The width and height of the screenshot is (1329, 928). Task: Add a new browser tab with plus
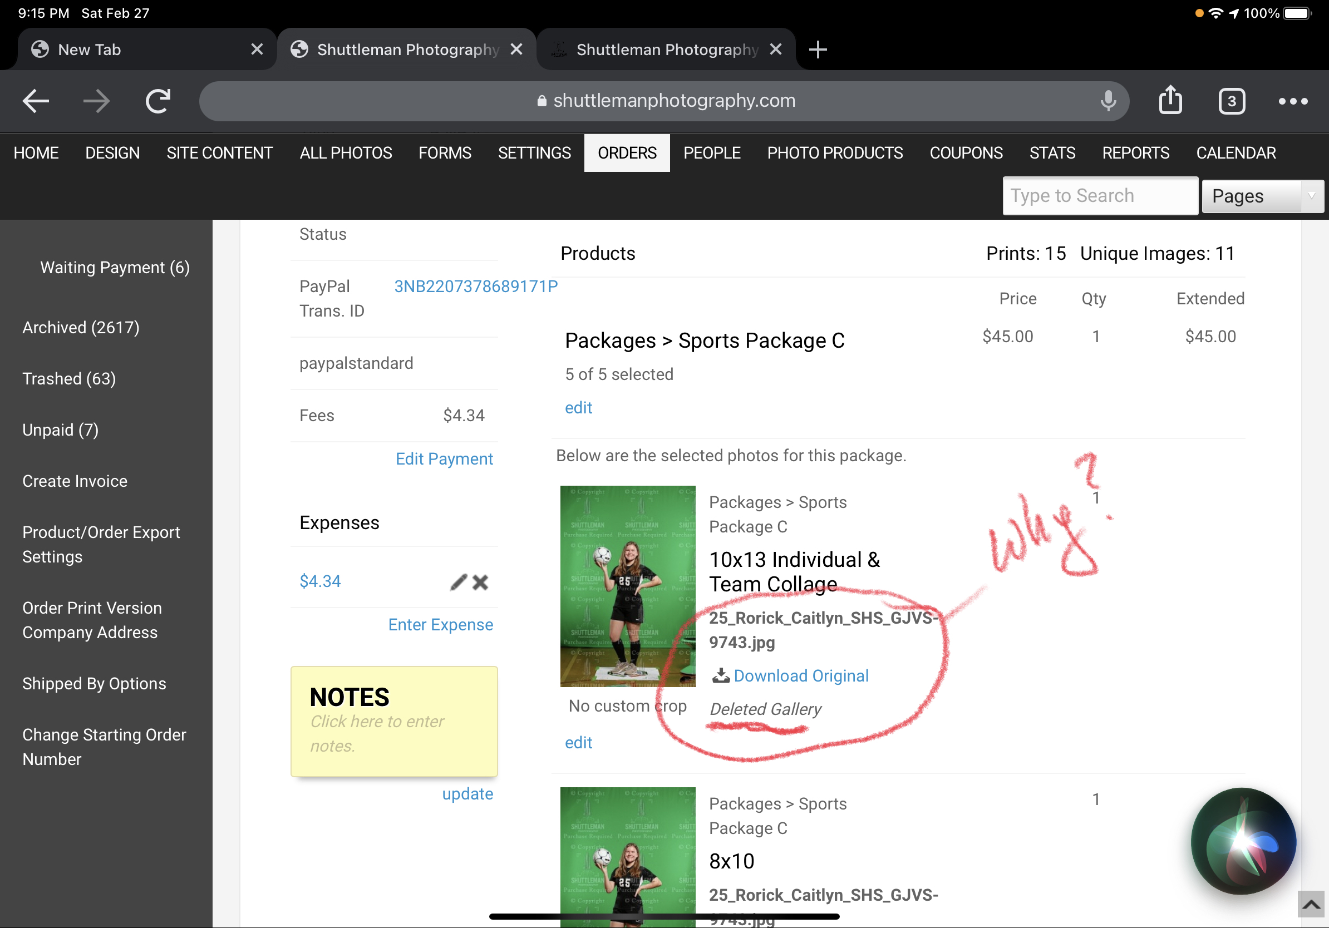818,49
